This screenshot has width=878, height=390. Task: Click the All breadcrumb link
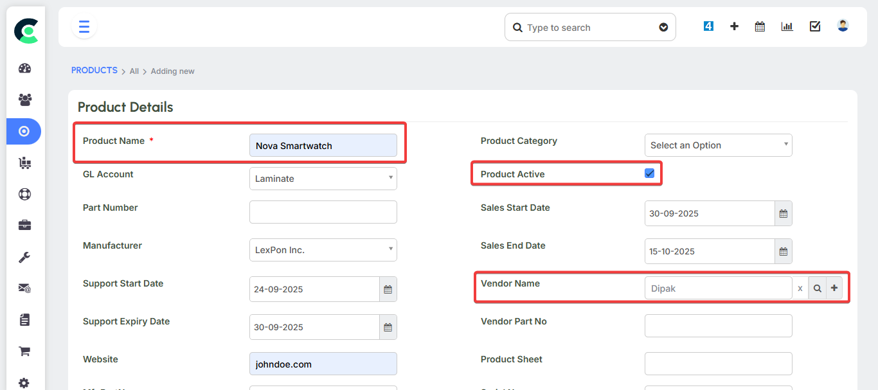134,71
